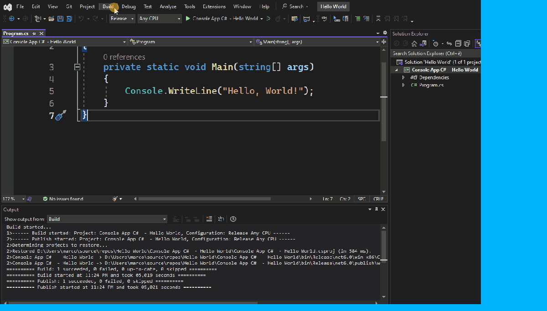
Task: Open the Program class navigation dropdown
Action: 191,41
